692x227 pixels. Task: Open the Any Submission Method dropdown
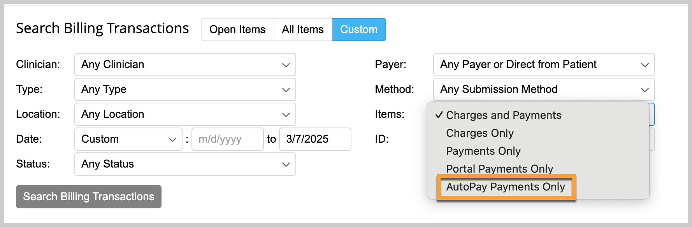(x=544, y=89)
